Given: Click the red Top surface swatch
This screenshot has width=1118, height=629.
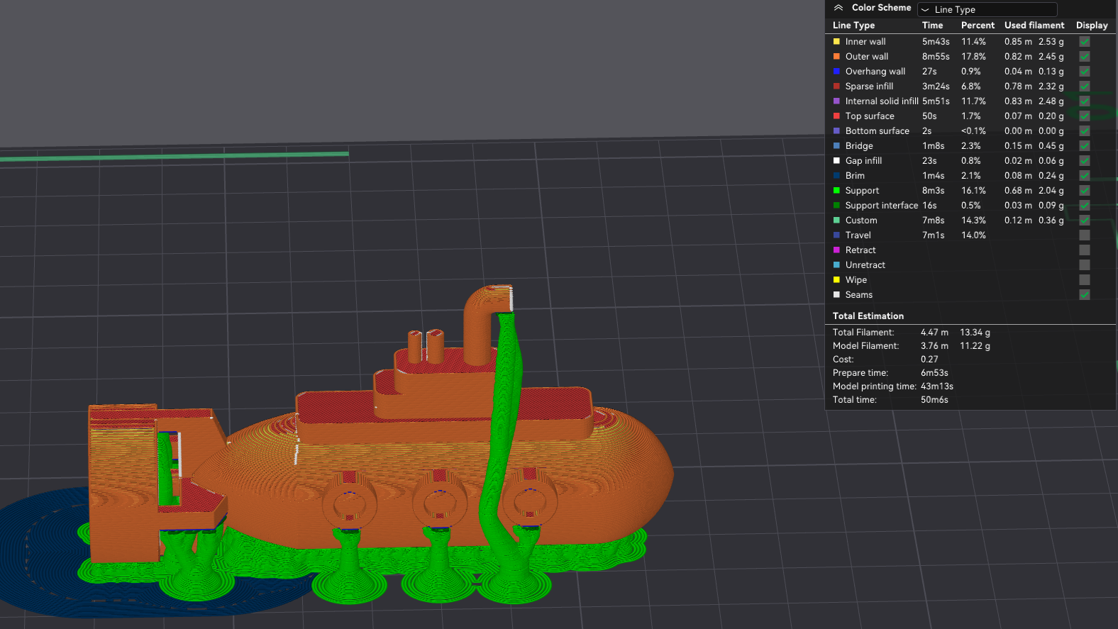Looking at the screenshot, I should [x=836, y=116].
